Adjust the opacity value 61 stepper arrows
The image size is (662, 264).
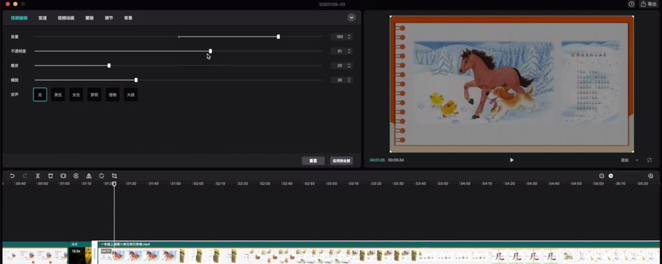(x=349, y=51)
